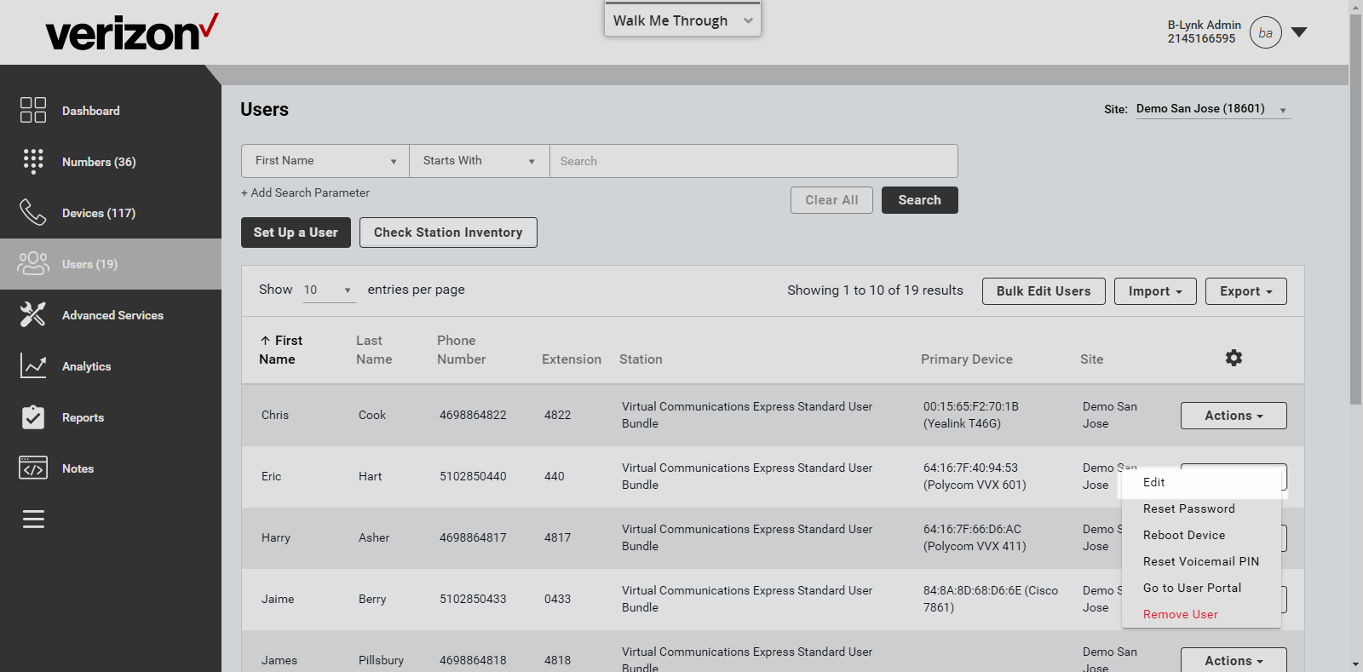Click first name Eric in table
The height and width of the screenshot is (672, 1363).
(271, 477)
